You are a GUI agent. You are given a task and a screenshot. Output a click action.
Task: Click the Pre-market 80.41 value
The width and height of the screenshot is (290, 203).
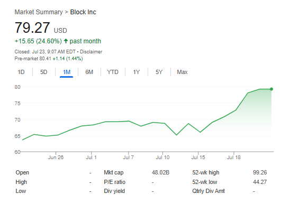point(45,59)
